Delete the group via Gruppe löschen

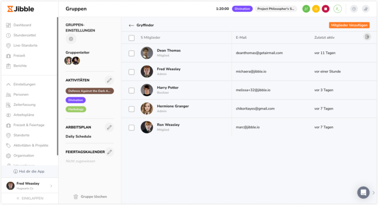click(x=90, y=197)
